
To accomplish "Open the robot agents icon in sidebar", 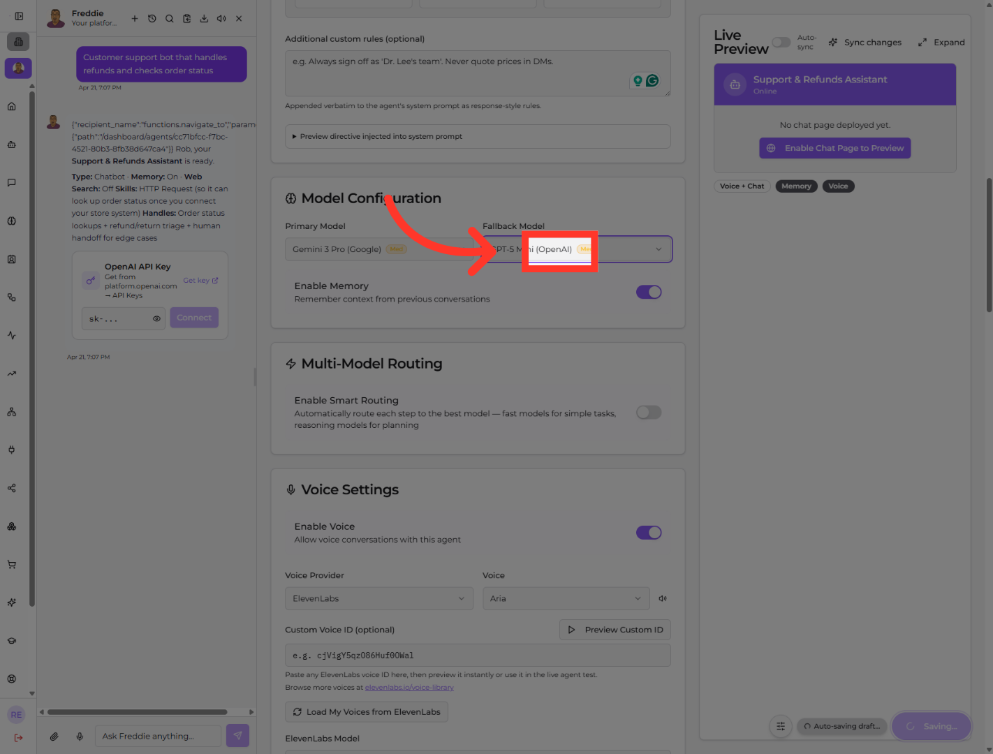I will [x=12, y=145].
